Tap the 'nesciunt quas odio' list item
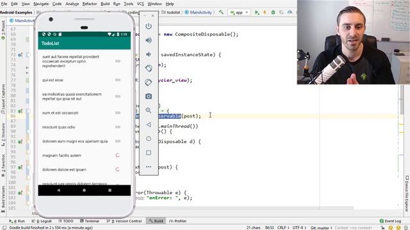Viewport: 410px width, 230px height. point(84,127)
